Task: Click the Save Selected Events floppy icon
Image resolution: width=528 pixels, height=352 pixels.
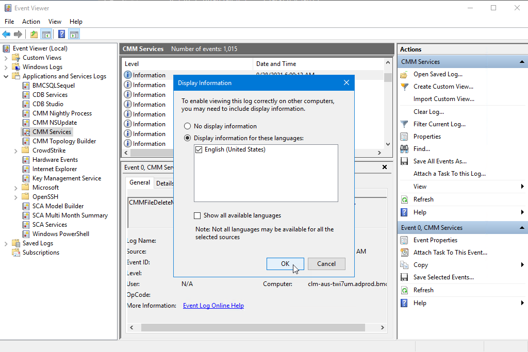Action: (x=404, y=277)
